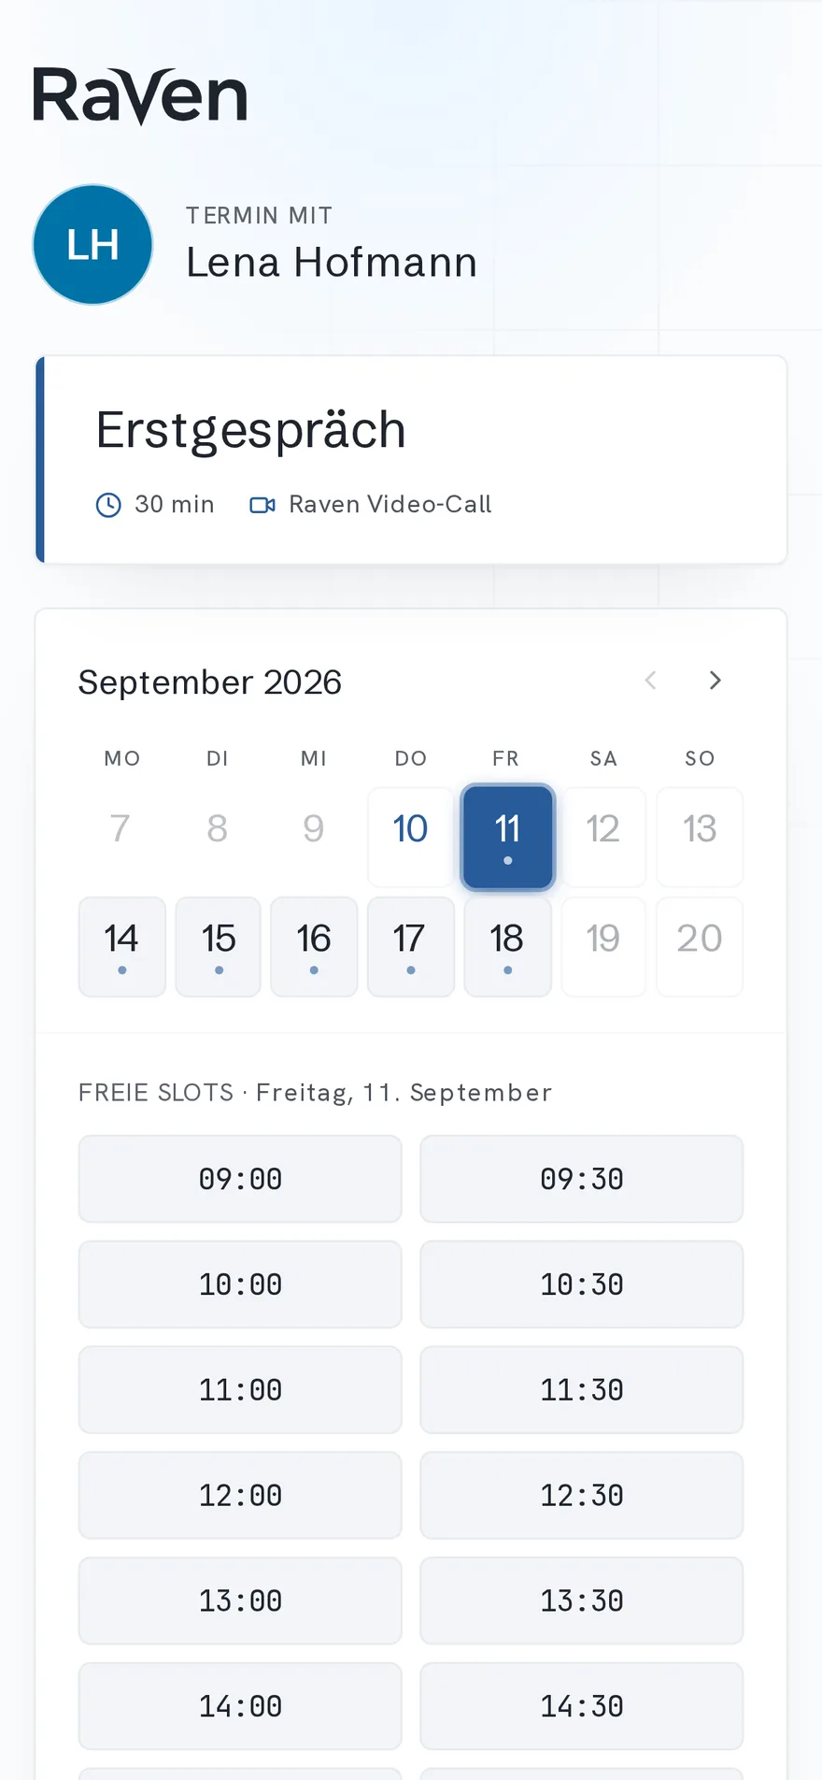Select Thursday 10 in the calendar
Screen dimensions: 822x1780
point(410,837)
